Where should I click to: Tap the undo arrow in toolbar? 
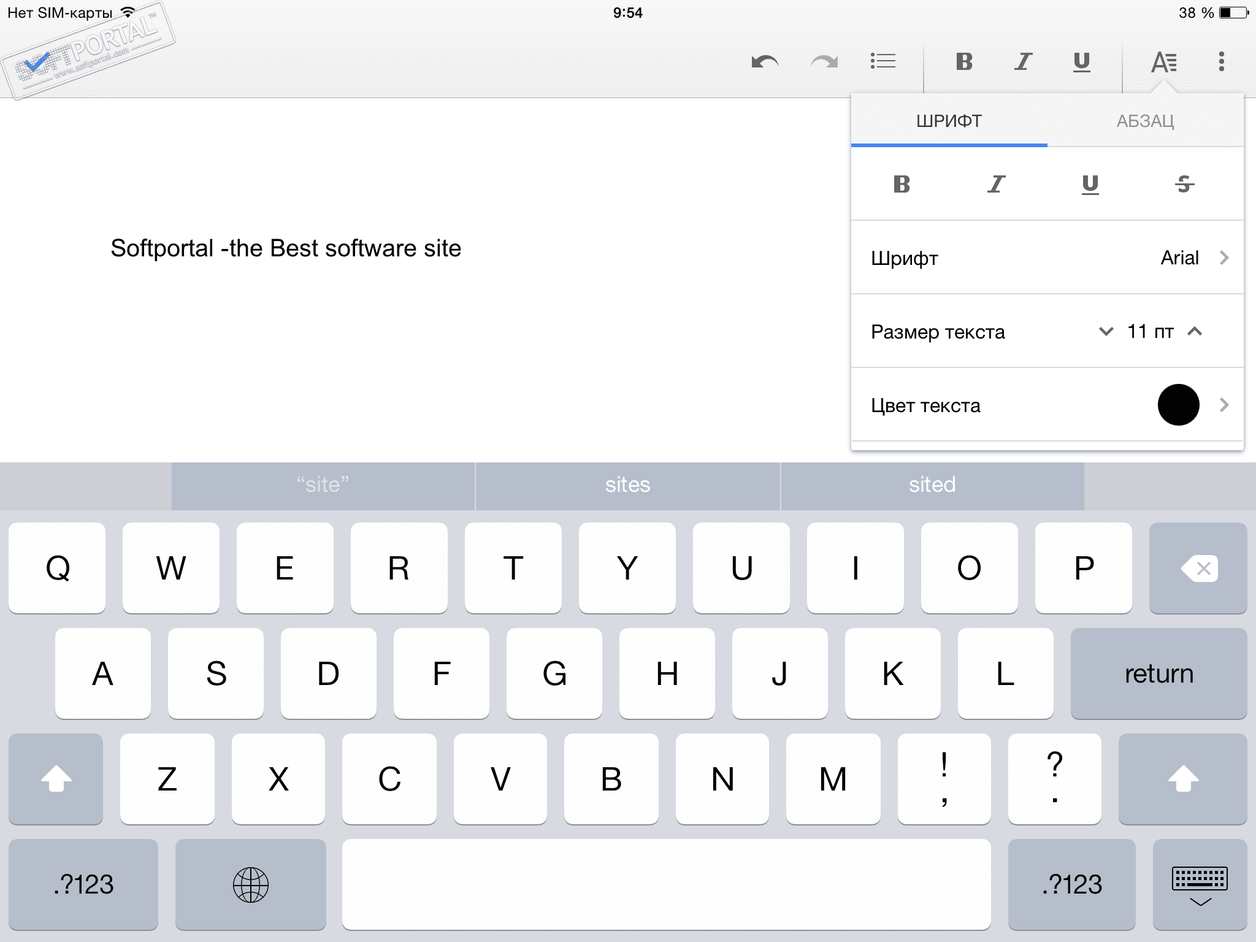coord(765,61)
